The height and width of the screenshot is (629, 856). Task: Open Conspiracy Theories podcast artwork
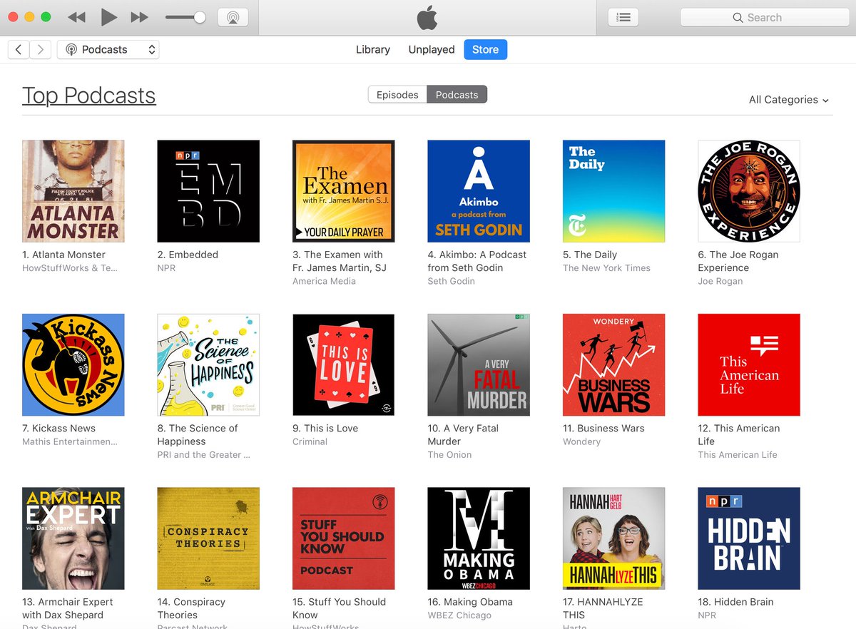click(x=208, y=538)
